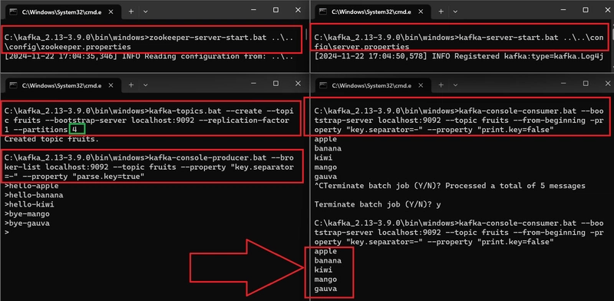
Task: Click the cmd icon in the kafka-server window tab
Action: (322, 12)
